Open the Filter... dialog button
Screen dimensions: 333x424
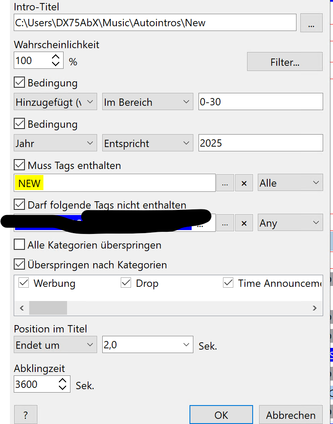[x=285, y=62]
